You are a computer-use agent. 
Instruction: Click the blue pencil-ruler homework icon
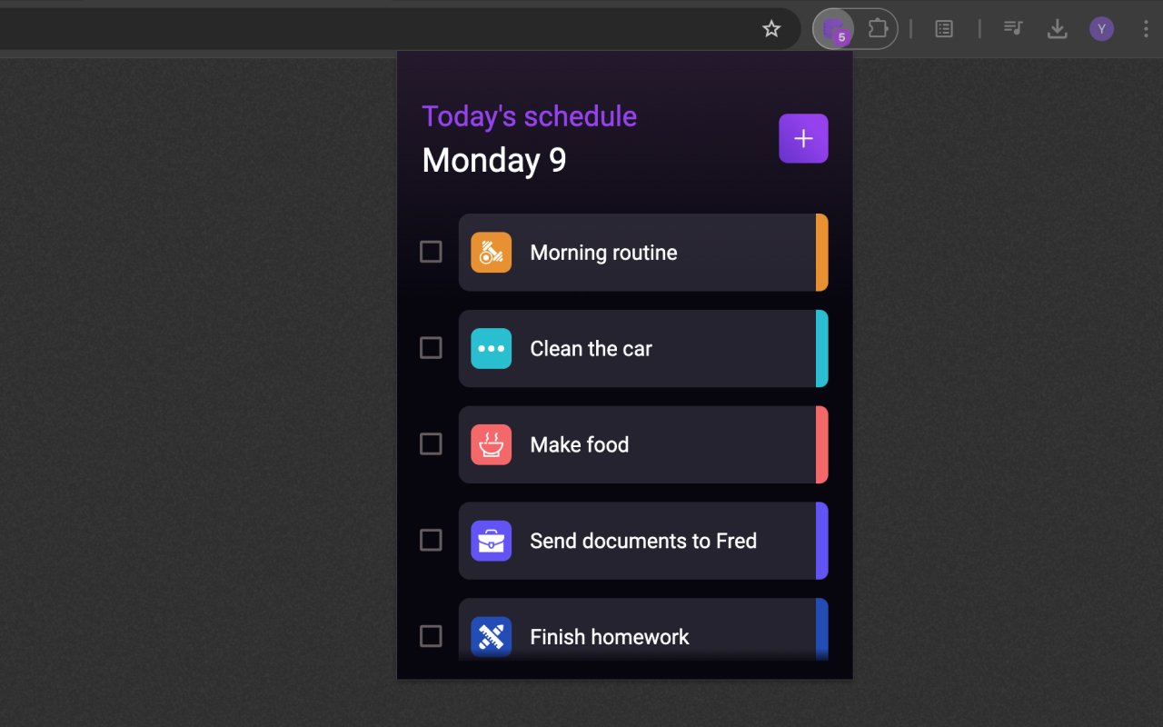[491, 636]
